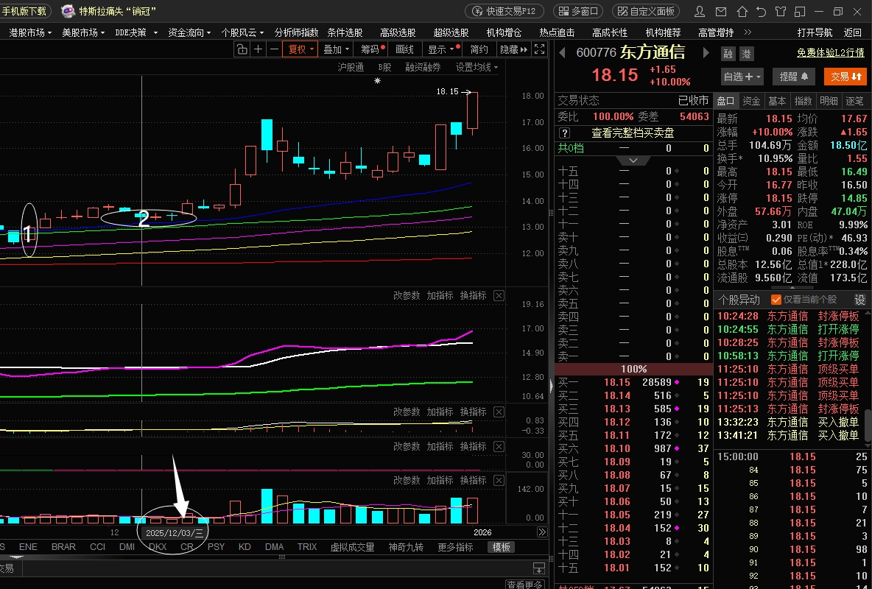
Task: Enter fullscreen chart mode icon
Action: [x=539, y=49]
